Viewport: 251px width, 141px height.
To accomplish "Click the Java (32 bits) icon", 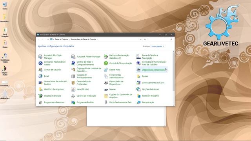I will pos(73,89).
